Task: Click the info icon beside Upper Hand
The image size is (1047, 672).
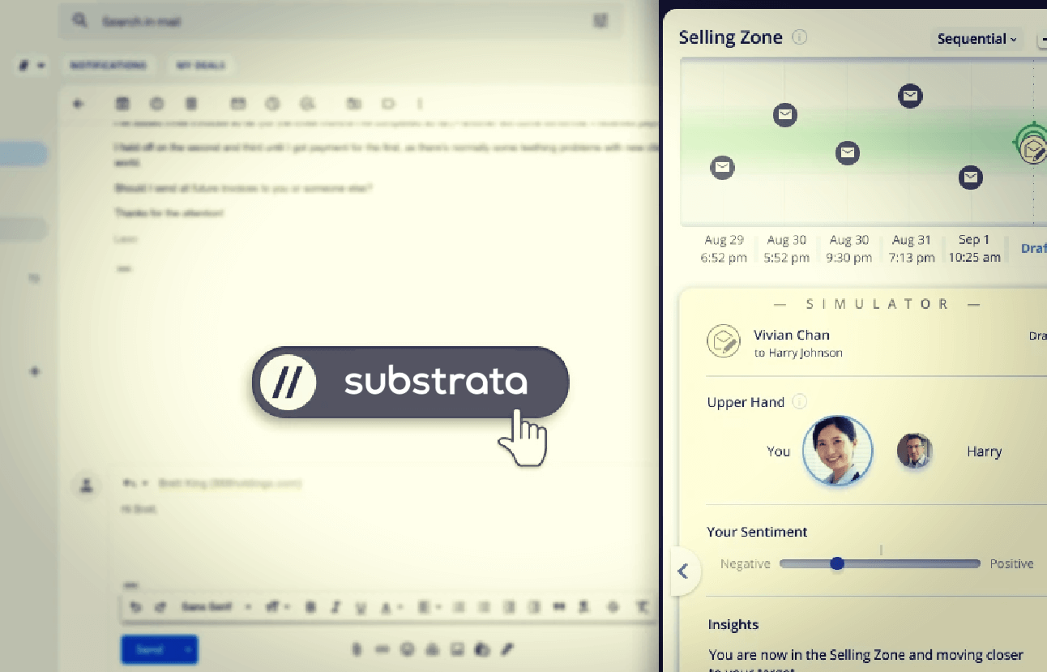Action: coord(800,402)
